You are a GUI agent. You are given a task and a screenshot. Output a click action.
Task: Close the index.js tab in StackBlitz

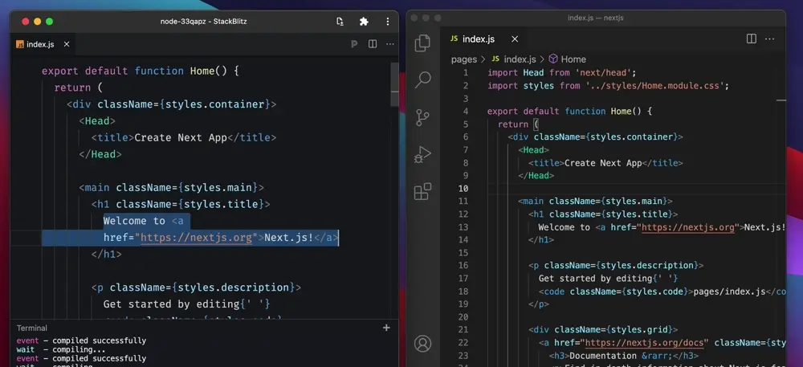[67, 44]
